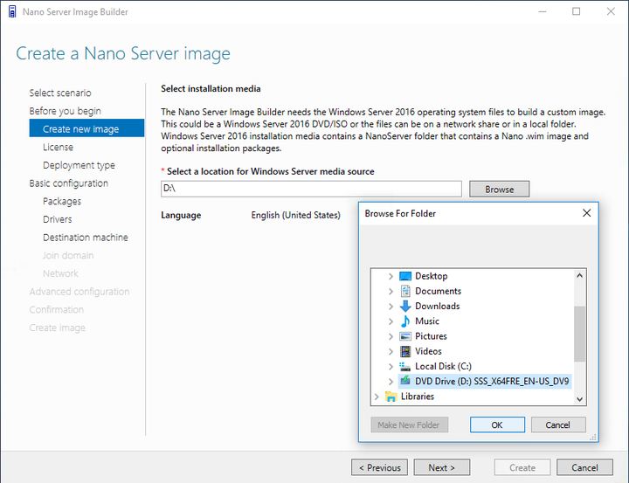Expand the Documents tree node
Screen dimensions: 629x483
tap(391, 291)
